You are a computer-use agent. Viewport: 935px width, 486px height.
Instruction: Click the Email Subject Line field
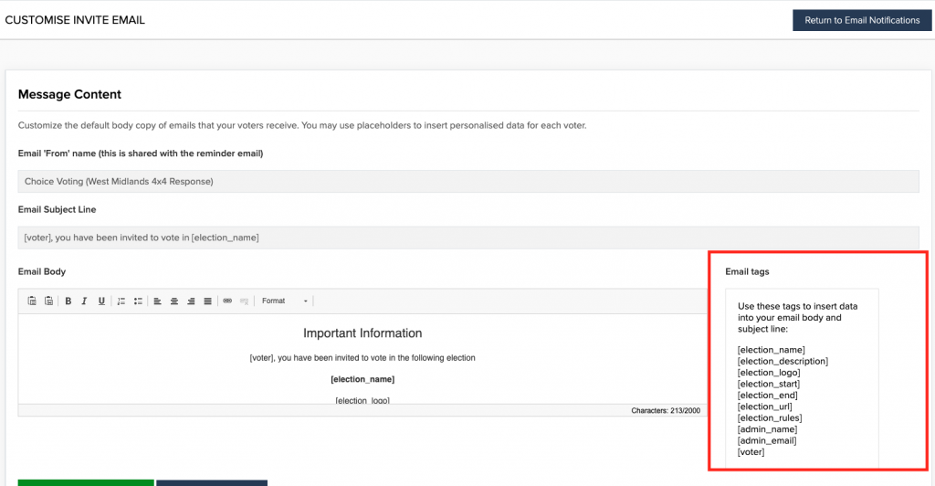pyautogui.click(x=468, y=238)
